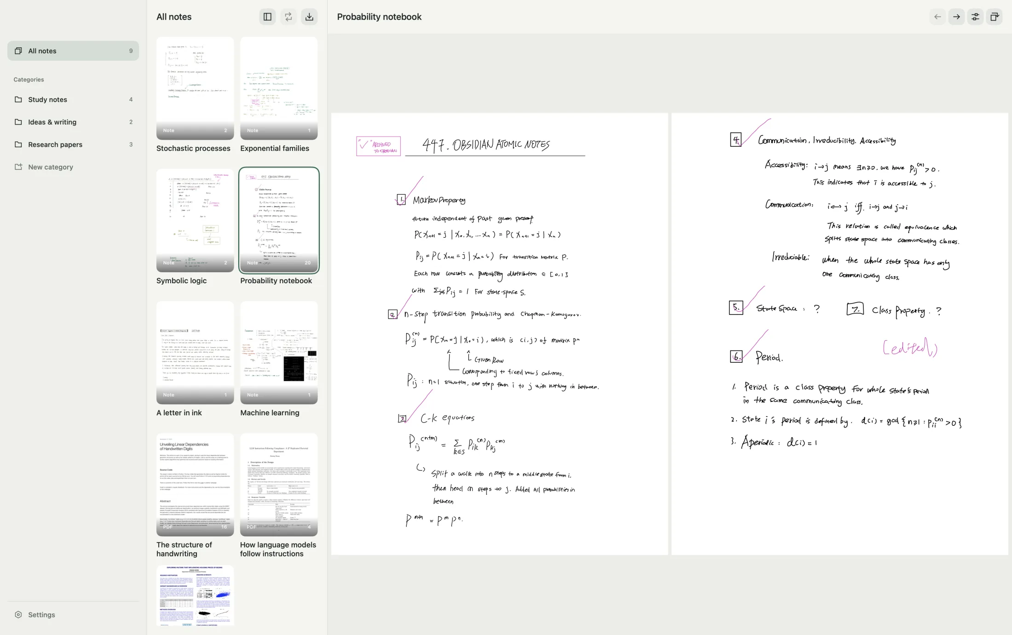Create a New category
Screen dimensions: 1012x635
[73, 167]
